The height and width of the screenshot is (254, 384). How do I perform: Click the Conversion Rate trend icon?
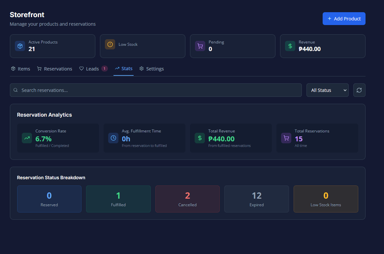[x=27, y=138]
